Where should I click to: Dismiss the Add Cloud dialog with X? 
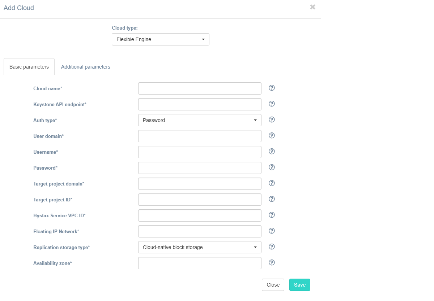tap(313, 7)
